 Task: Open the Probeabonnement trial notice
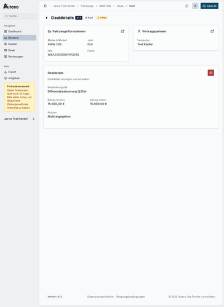[20, 97]
